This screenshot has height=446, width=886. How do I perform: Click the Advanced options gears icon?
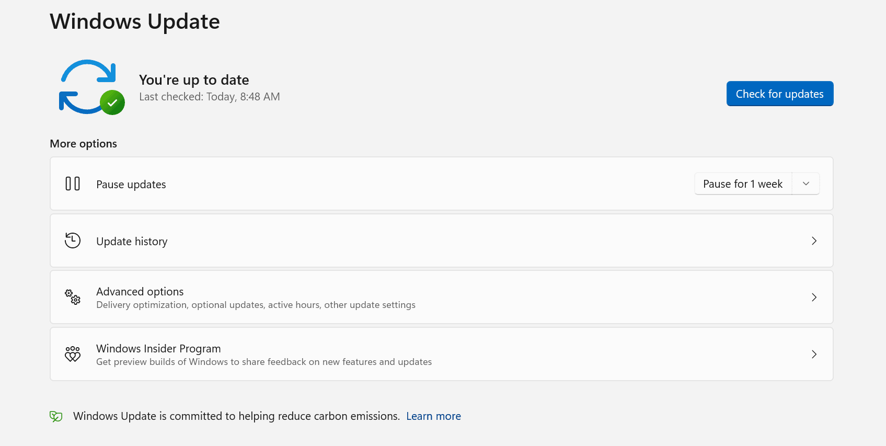[x=73, y=297]
